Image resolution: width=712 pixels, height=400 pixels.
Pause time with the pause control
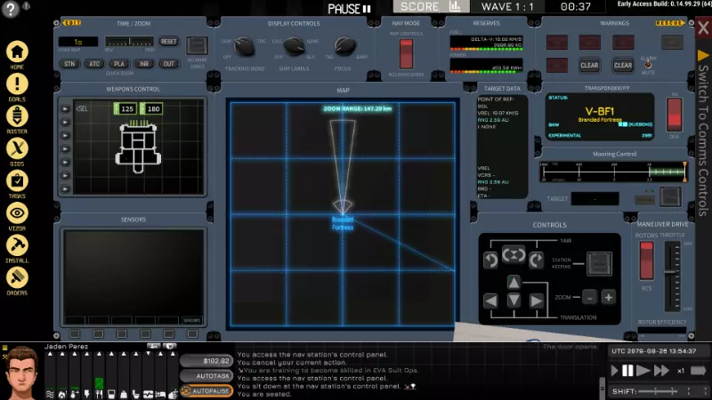pos(627,371)
